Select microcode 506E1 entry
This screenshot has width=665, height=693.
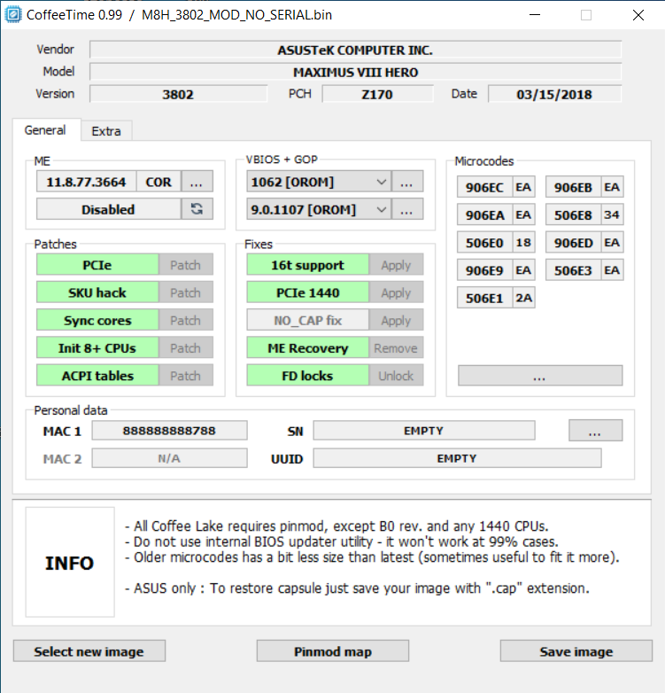(485, 298)
